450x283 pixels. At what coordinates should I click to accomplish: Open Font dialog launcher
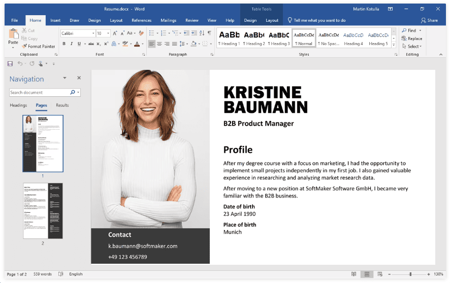144,54
